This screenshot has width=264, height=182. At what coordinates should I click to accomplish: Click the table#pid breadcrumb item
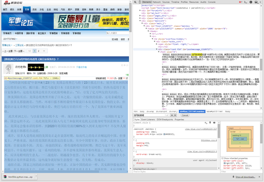[x=215, y=111]
